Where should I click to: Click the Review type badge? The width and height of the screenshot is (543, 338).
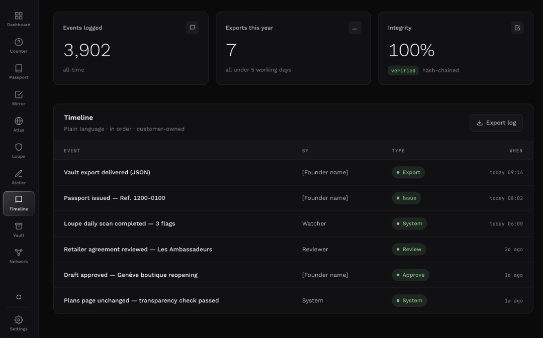pos(409,249)
